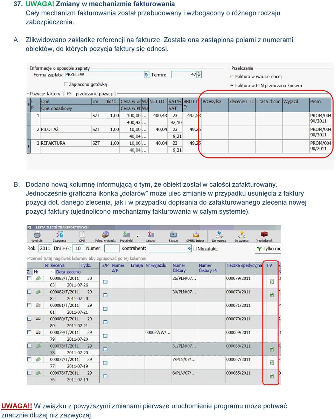Click the Numer input field
This screenshot has width=336, height=419.
112,249
